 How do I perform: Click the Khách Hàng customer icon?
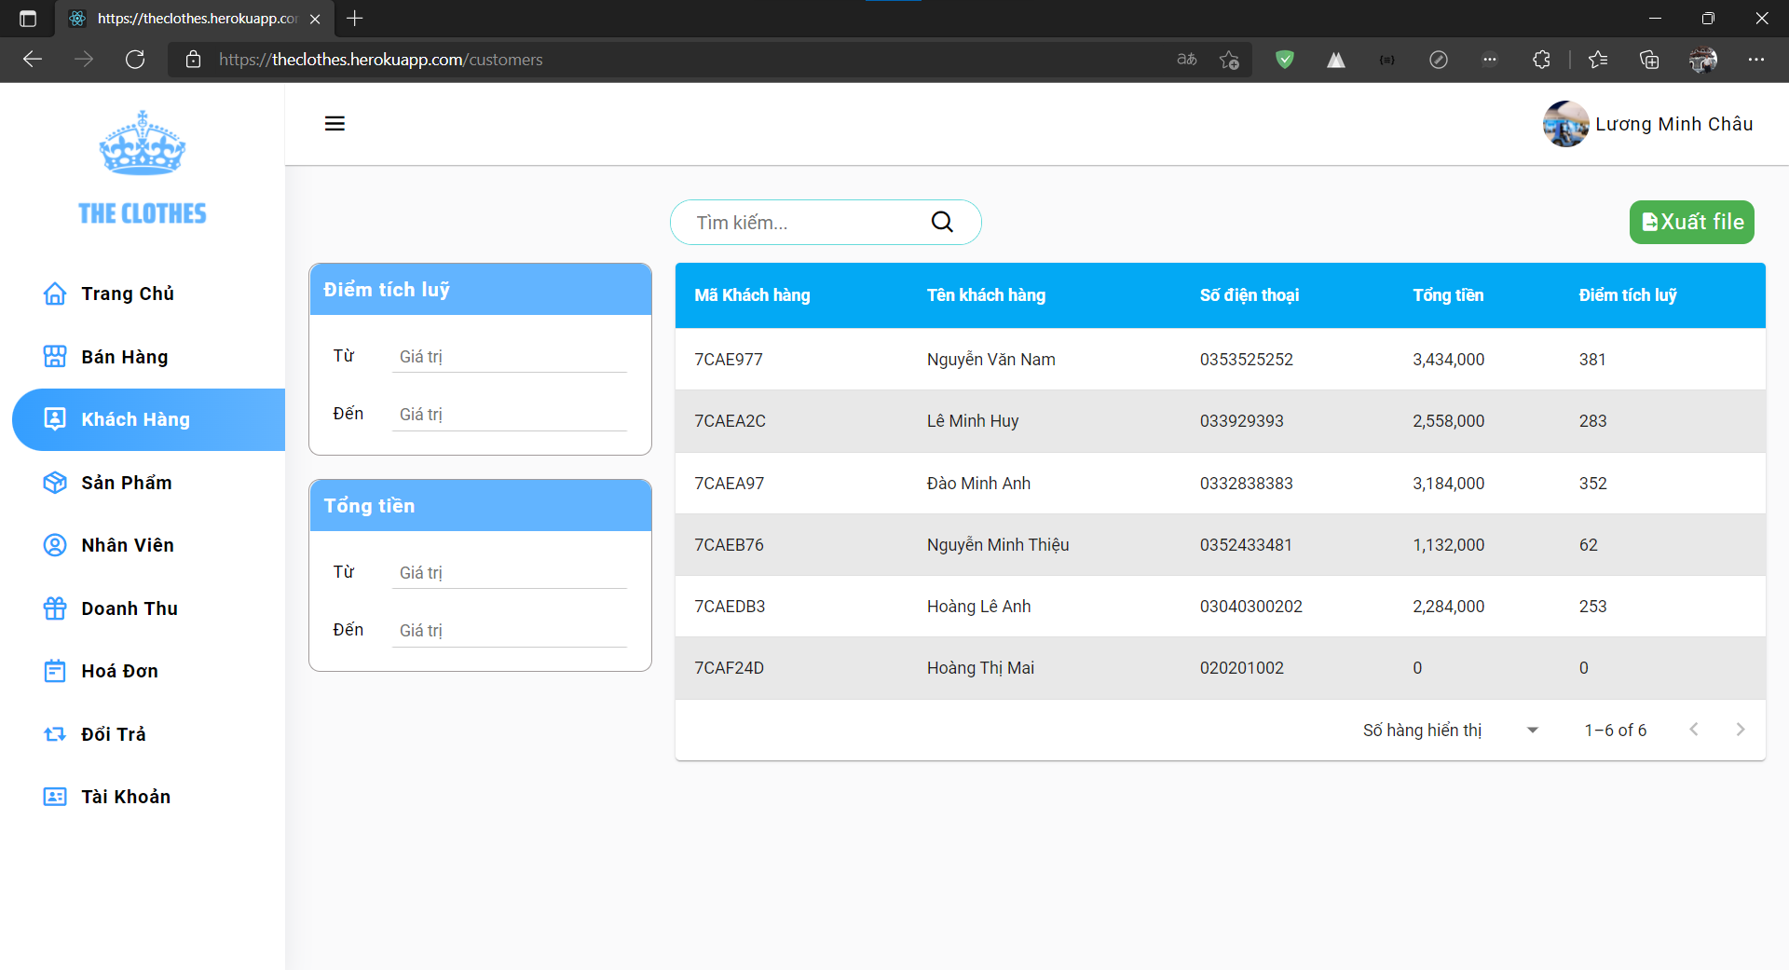tap(55, 419)
